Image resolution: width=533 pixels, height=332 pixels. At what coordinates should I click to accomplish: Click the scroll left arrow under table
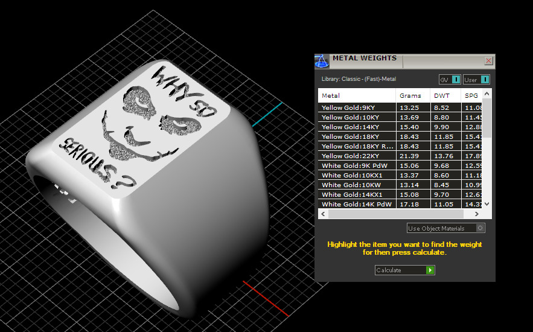pyautogui.click(x=324, y=214)
